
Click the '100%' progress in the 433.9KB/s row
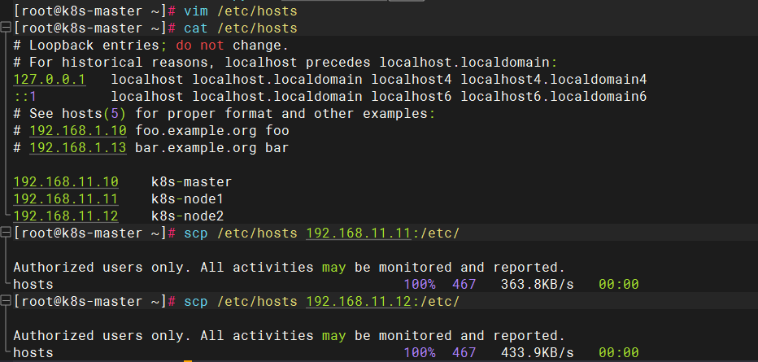pos(420,352)
